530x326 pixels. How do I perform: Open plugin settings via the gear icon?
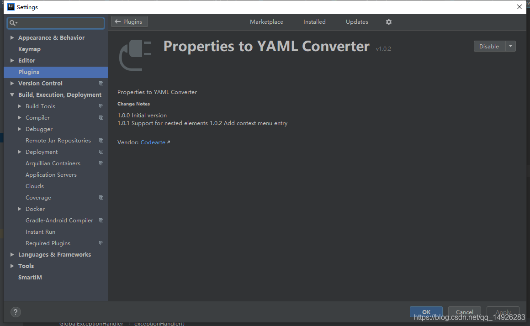(x=388, y=21)
